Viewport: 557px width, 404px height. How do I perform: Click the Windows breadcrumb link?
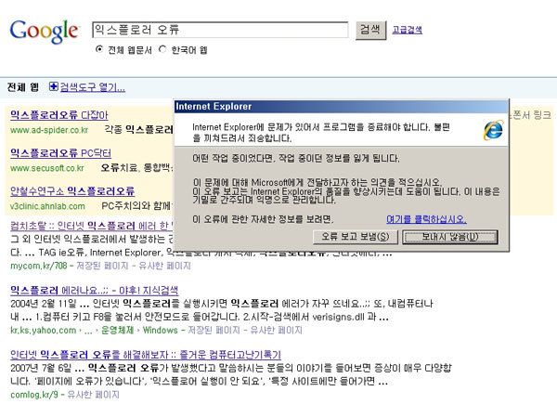pos(161,330)
